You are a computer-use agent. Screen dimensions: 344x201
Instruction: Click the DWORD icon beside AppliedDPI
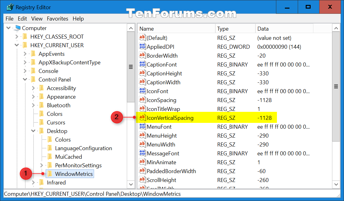(x=142, y=47)
